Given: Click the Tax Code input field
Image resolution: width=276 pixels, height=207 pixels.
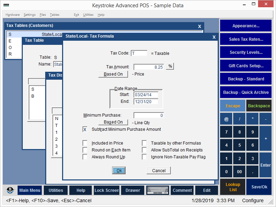Looking at the screenshot, I should pyautogui.click(x=139, y=53).
